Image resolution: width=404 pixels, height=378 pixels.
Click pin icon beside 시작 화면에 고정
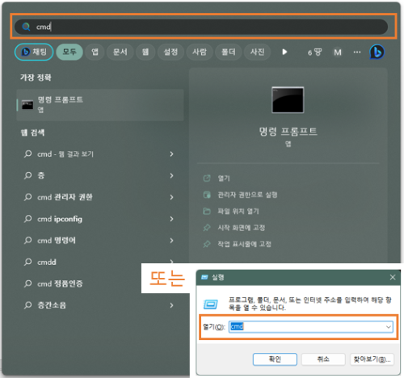click(x=207, y=228)
